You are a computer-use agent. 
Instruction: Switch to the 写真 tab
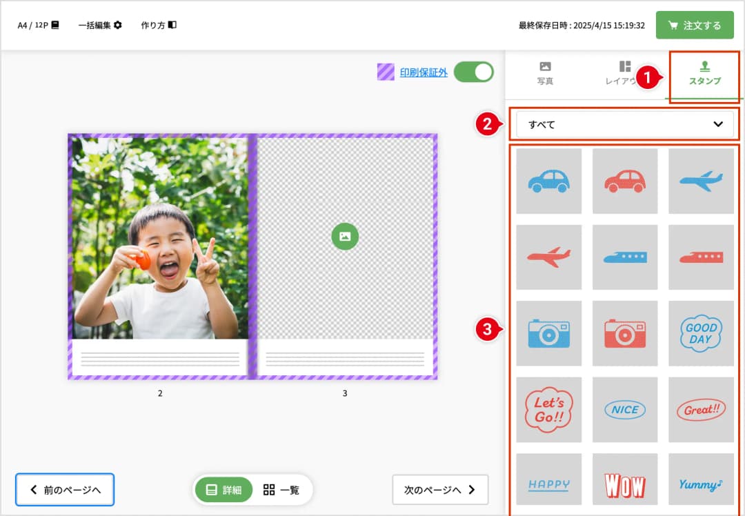click(x=545, y=73)
